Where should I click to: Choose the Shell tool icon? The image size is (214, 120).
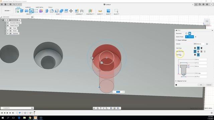pos(57,11)
